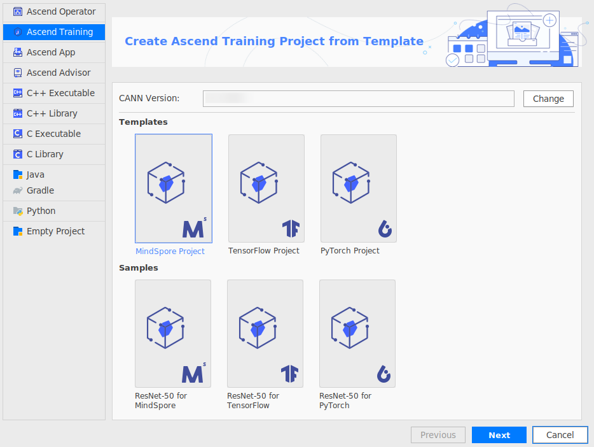Select the TensorFlow Project template card
Viewport: 594px width, 447px height.
pos(266,188)
